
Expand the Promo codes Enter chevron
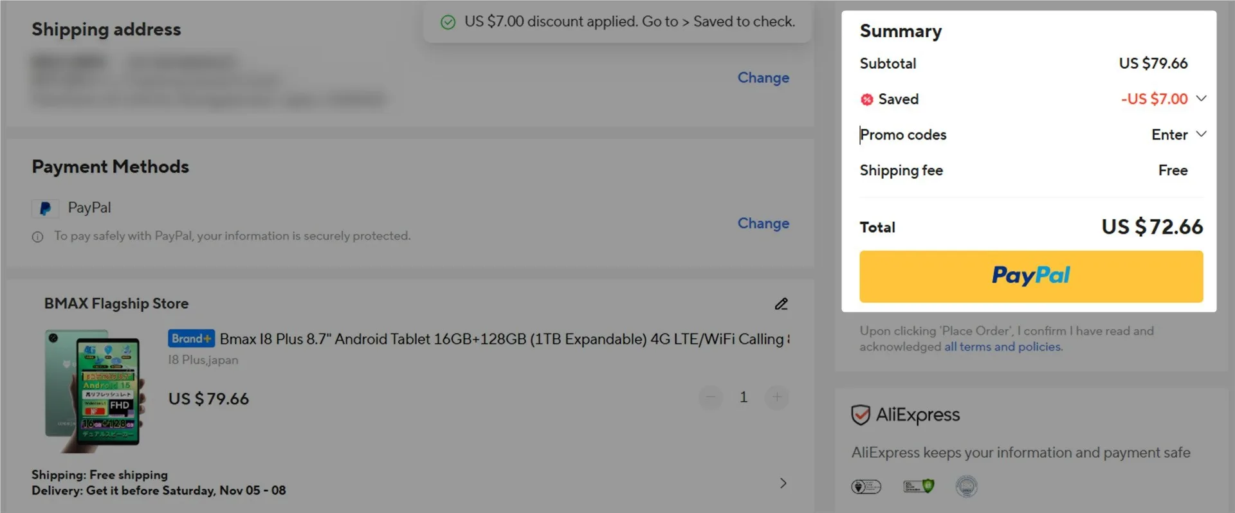point(1201,134)
